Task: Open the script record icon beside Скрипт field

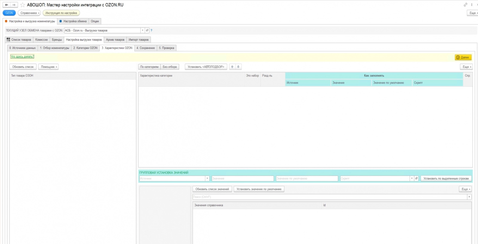Action: [x=416, y=178]
